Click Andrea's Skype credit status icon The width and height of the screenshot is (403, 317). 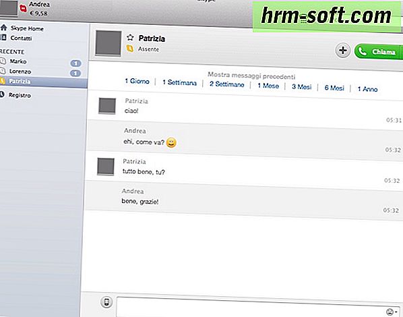tap(24, 9)
